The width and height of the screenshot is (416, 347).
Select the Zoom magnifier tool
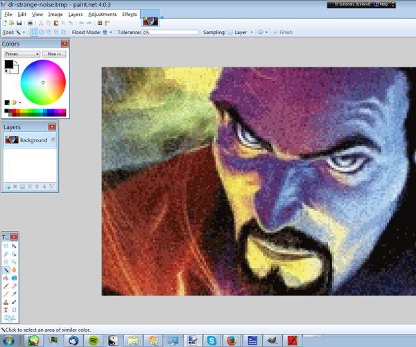tap(14, 262)
